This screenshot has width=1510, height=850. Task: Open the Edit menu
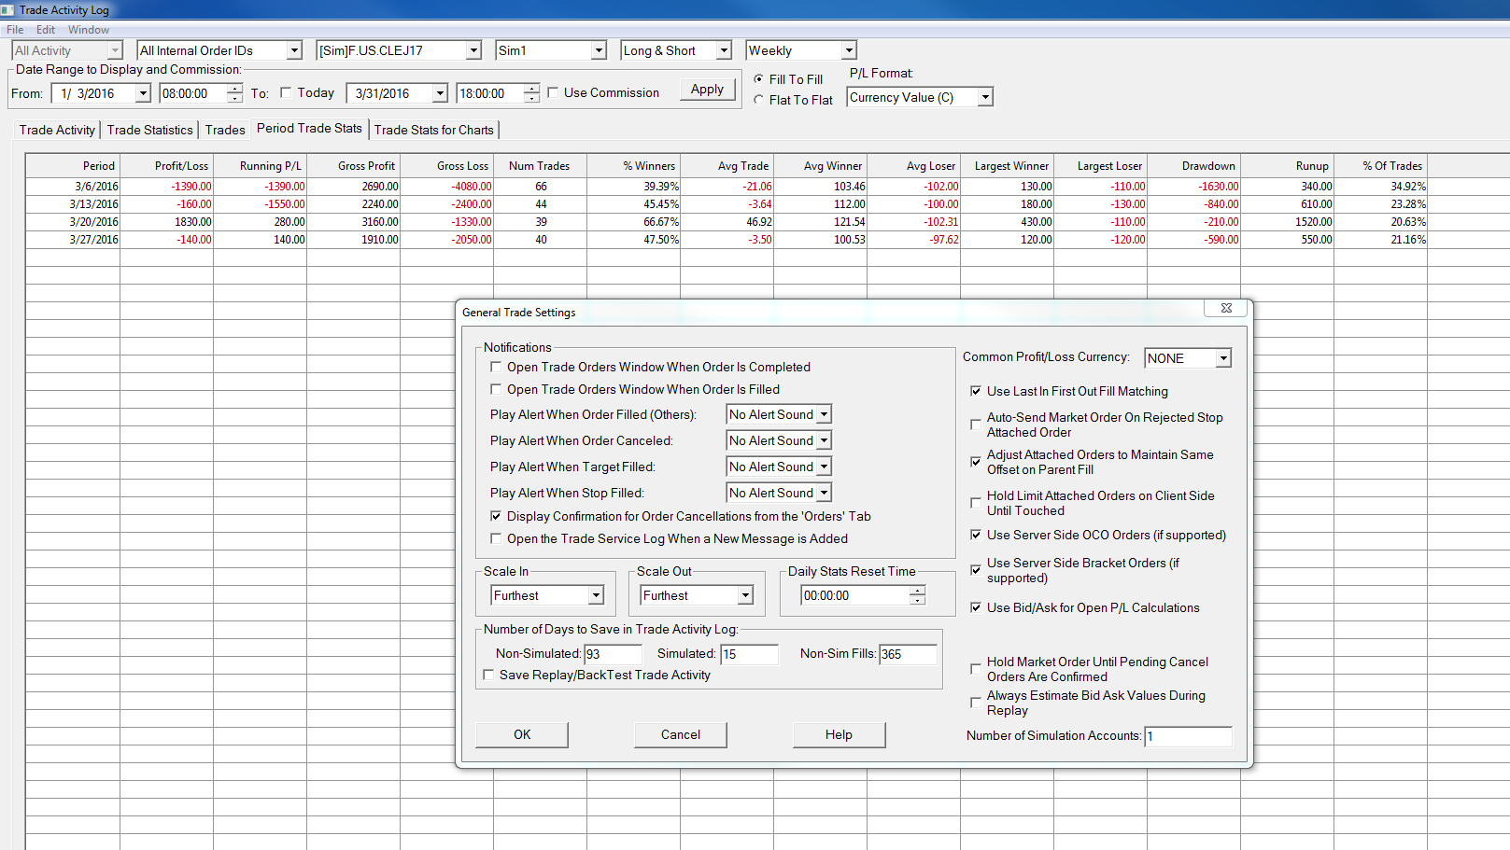tap(46, 30)
